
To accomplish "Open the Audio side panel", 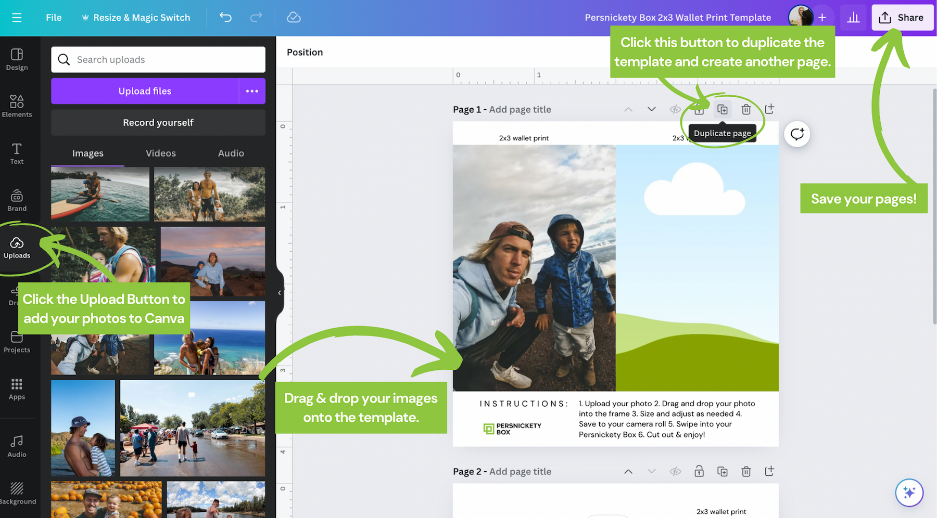I will pos(17,446).
